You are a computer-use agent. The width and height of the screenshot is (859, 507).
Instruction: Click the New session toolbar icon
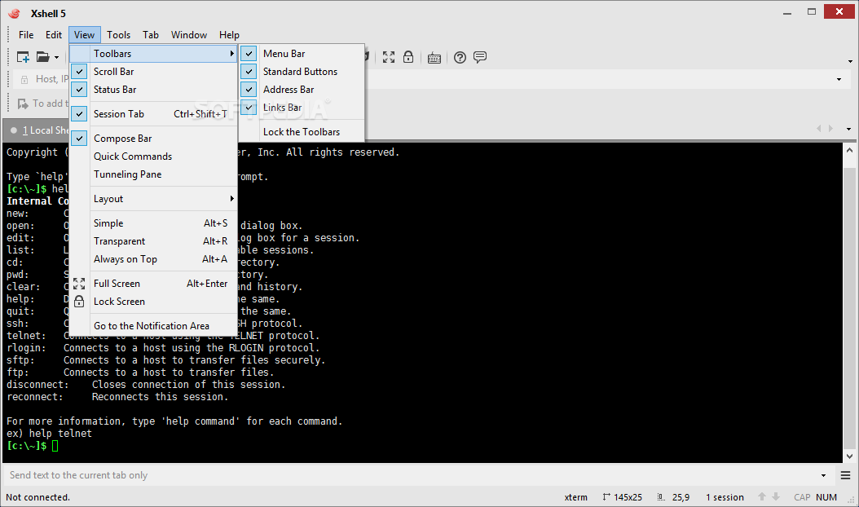pyautogui.click(x=23, y=57)
